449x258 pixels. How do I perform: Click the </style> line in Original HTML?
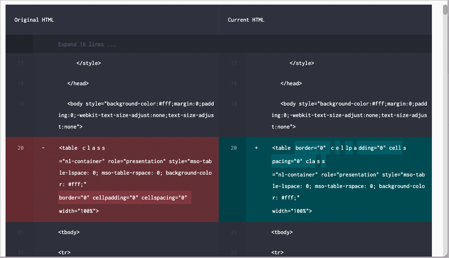pos(88,63)
